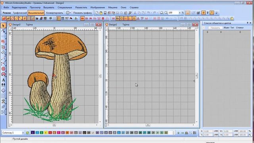This screenshot has width=254, height=143.
Task: Click the New design document icon
Action: [97, 13]
